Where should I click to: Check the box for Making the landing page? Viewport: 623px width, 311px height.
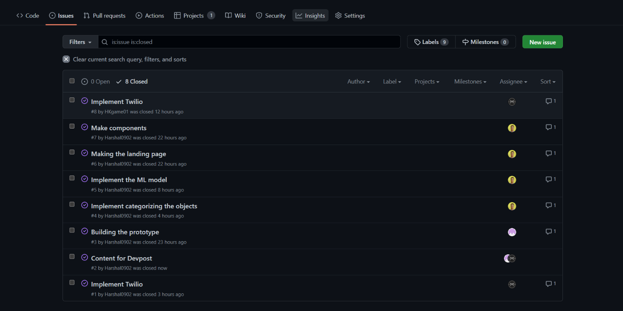[72, 152]
